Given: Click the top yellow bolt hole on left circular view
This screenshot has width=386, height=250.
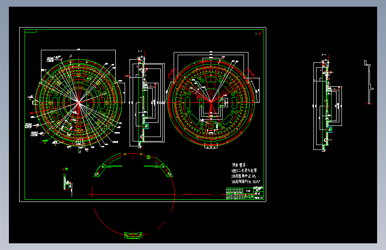Looking at the screenshot, I should pyautogui.click(x=78, y=75).
